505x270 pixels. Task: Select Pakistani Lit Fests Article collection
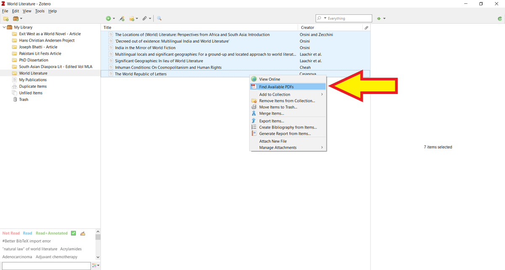coord(40,53)
